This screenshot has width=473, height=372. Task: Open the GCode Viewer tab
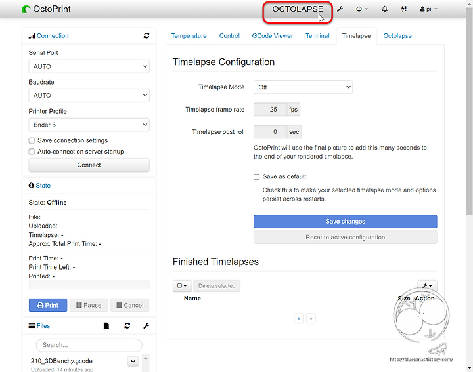point(273,36)
